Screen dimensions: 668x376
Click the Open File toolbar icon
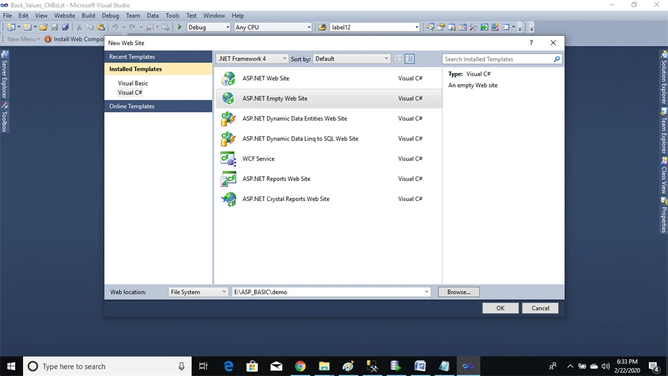pos(44,27)
